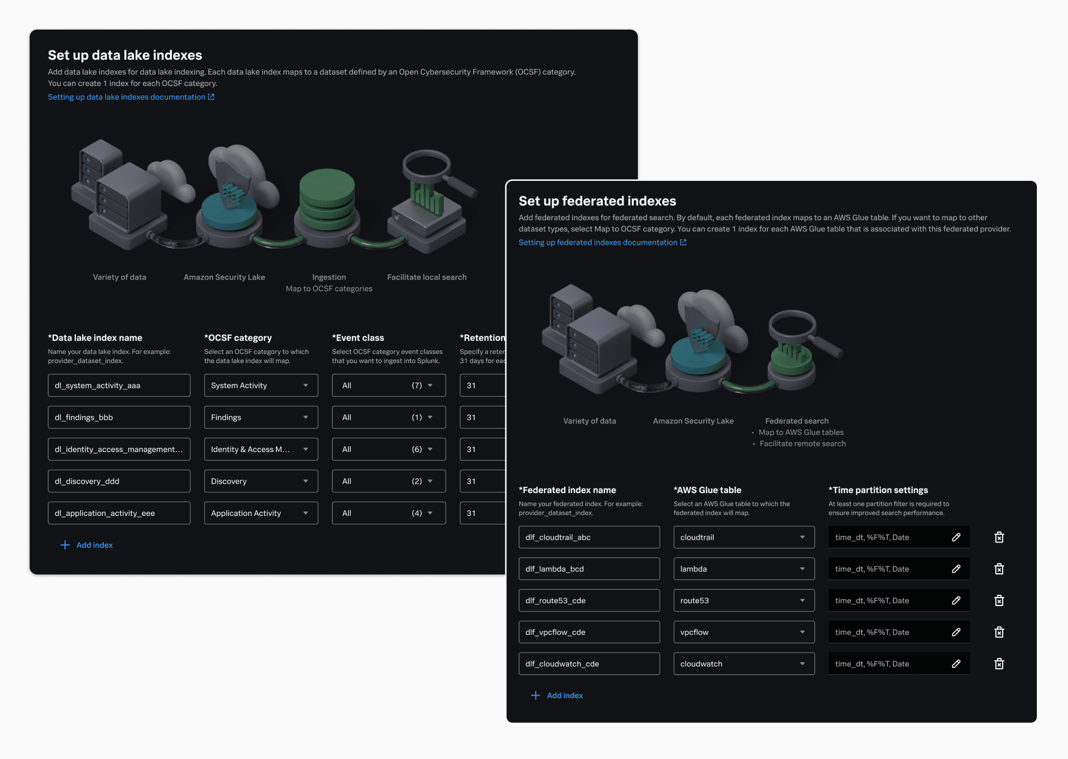Open Event class dropdown showing All (7)

tap(388, 385)
